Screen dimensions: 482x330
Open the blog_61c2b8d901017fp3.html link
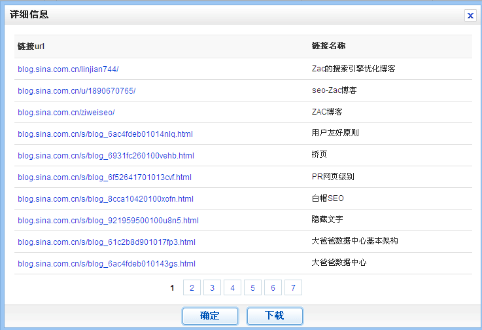pyautogui.click(x=107, y=242)
